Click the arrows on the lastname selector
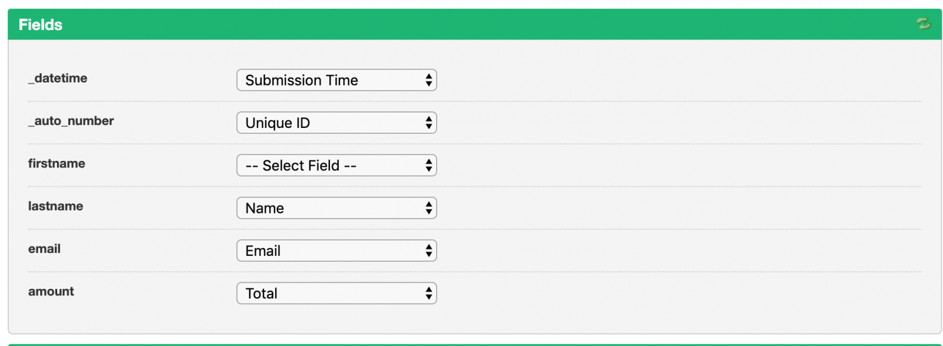The width and height of the screenshot is (943, 346). coord(428,208)
